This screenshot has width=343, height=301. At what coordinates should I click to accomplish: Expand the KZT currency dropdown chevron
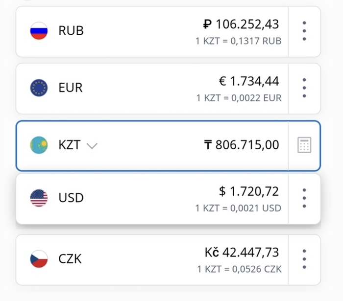coord(92,146)
